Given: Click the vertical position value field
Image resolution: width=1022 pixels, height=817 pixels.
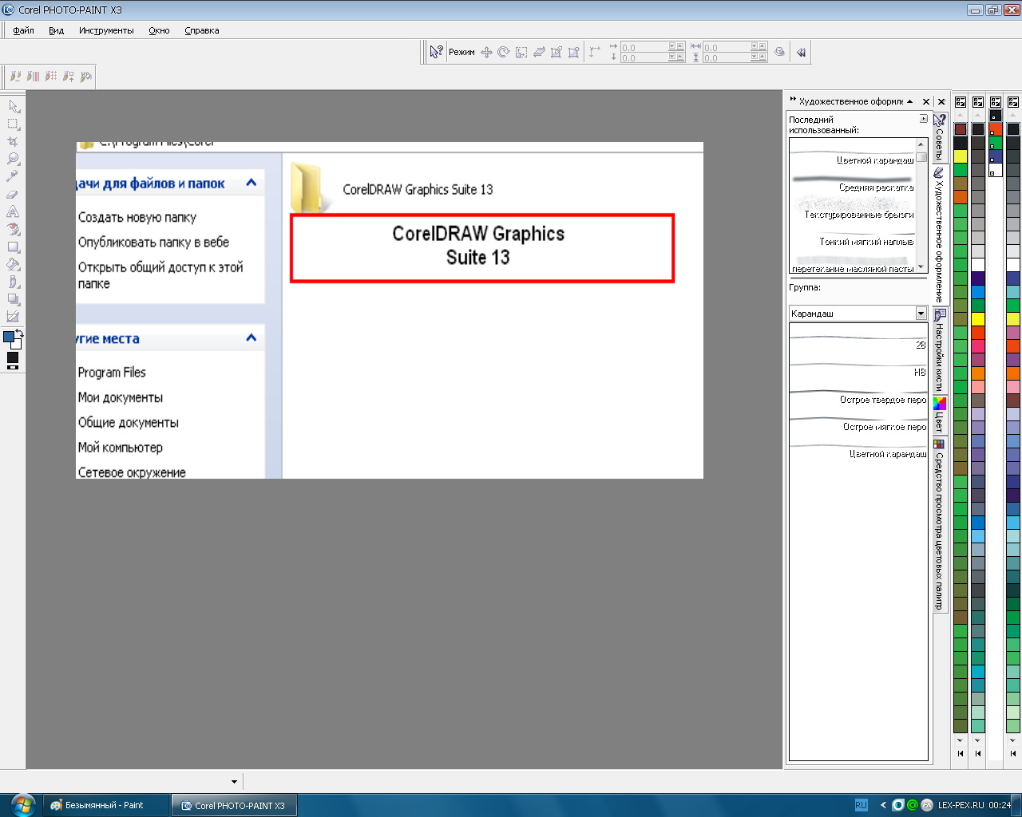Looking at the screenshot, I should (x=644, y=58).
